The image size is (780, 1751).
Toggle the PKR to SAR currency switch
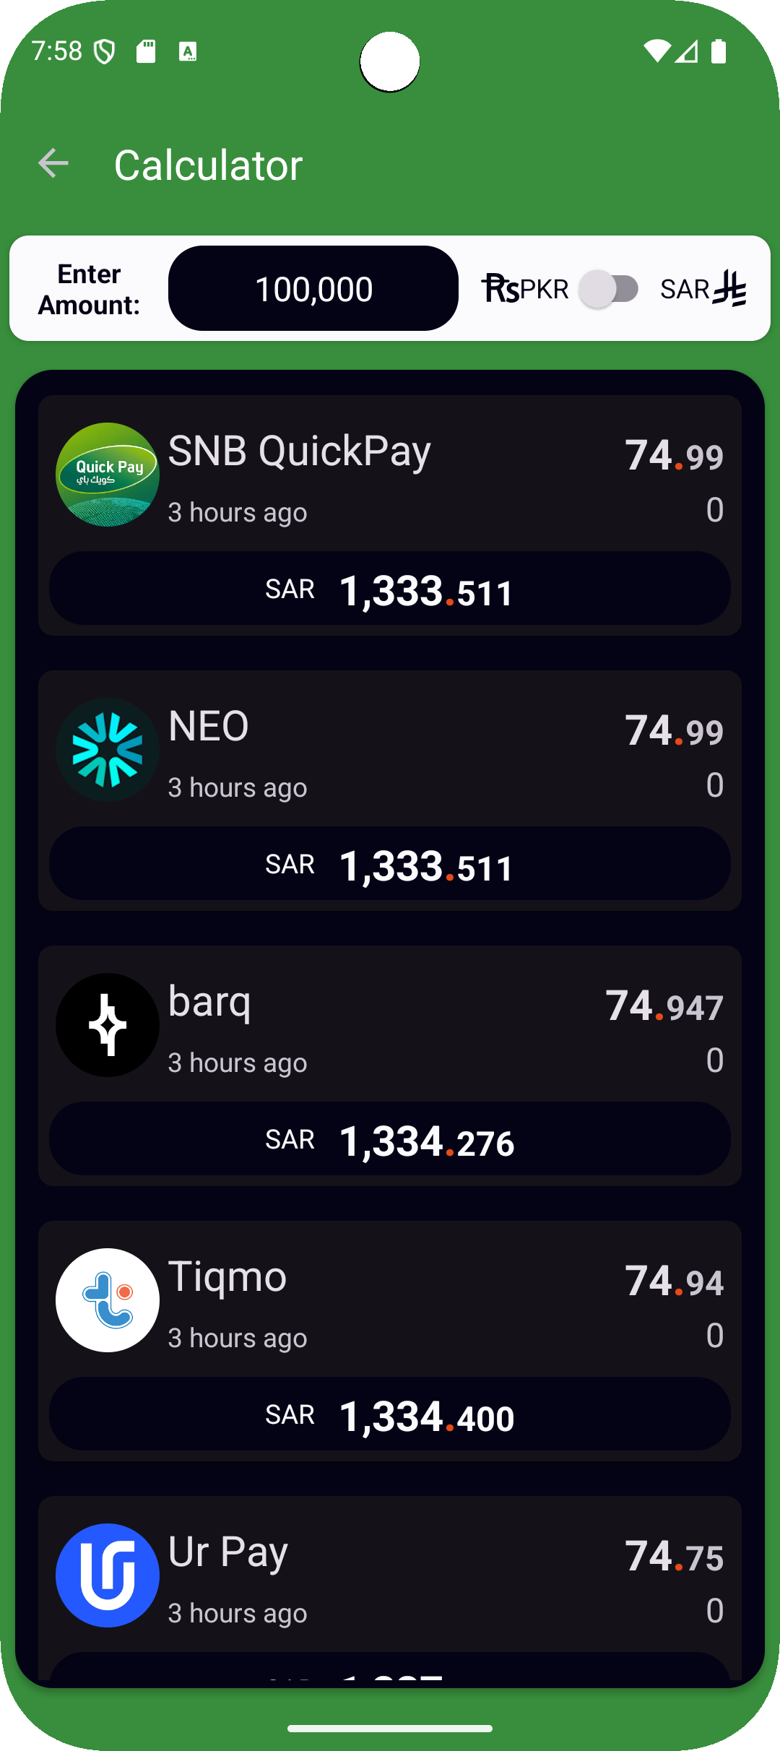pos(610,289)
